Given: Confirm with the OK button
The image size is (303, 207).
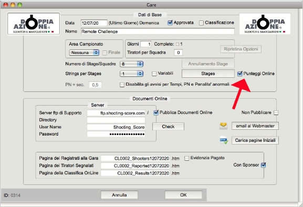Looking at the screenshot, I should tap(183, 195).
